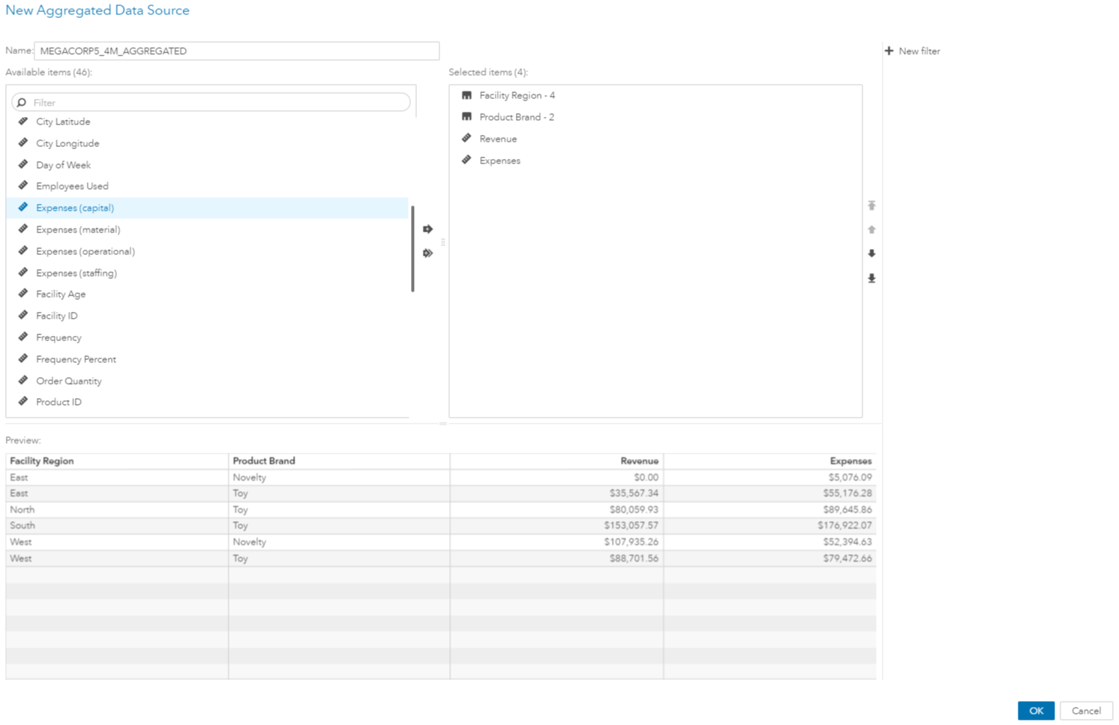Click the move-to-bottom arrow icon
The height and width of the screenshot is (725, 1119).
coord(871,278)
